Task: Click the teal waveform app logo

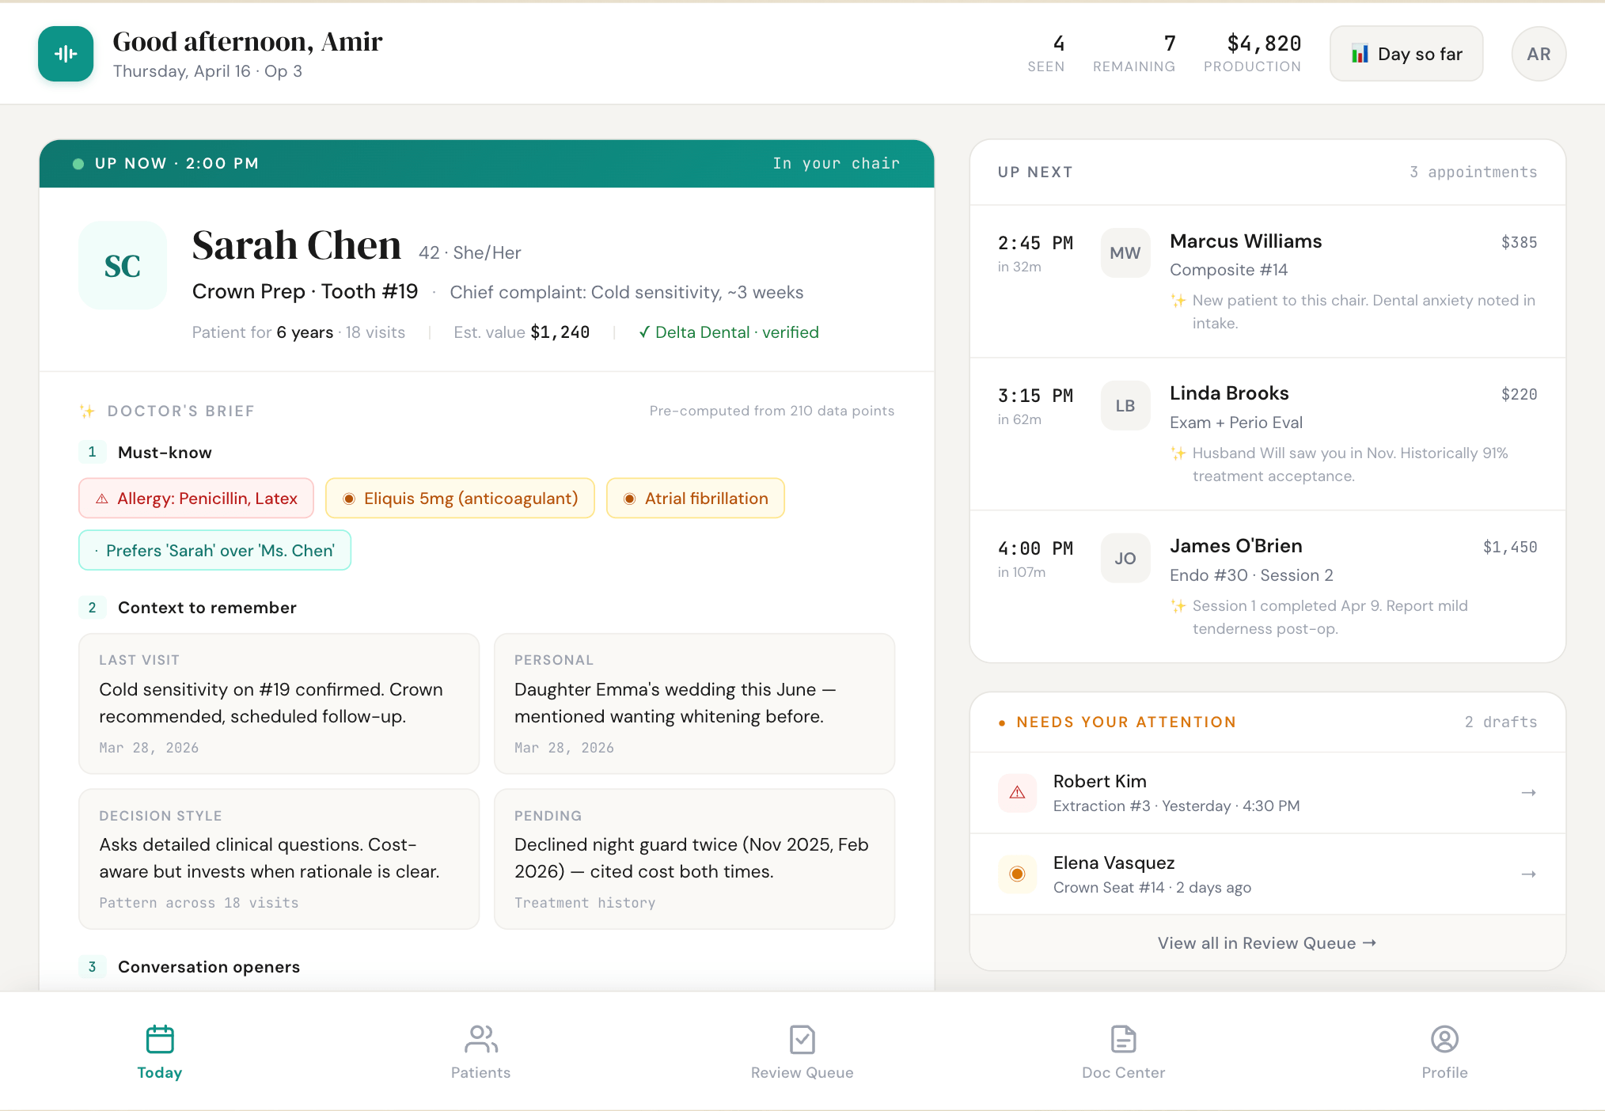Action: (66, 54)
